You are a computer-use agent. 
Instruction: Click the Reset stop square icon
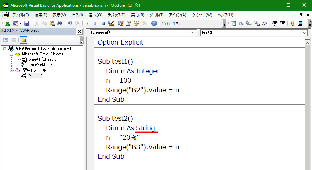(x=103, y=23)
